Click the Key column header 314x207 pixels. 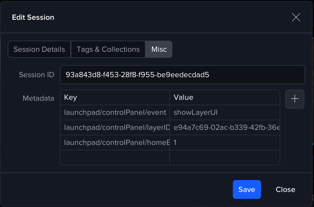(x=115, y=98)
